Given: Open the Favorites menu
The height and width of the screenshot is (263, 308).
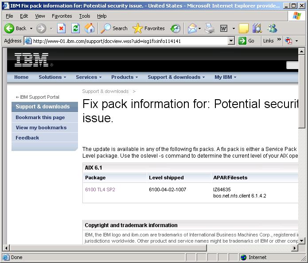Looking at the screenshot, I should (62, 16).
